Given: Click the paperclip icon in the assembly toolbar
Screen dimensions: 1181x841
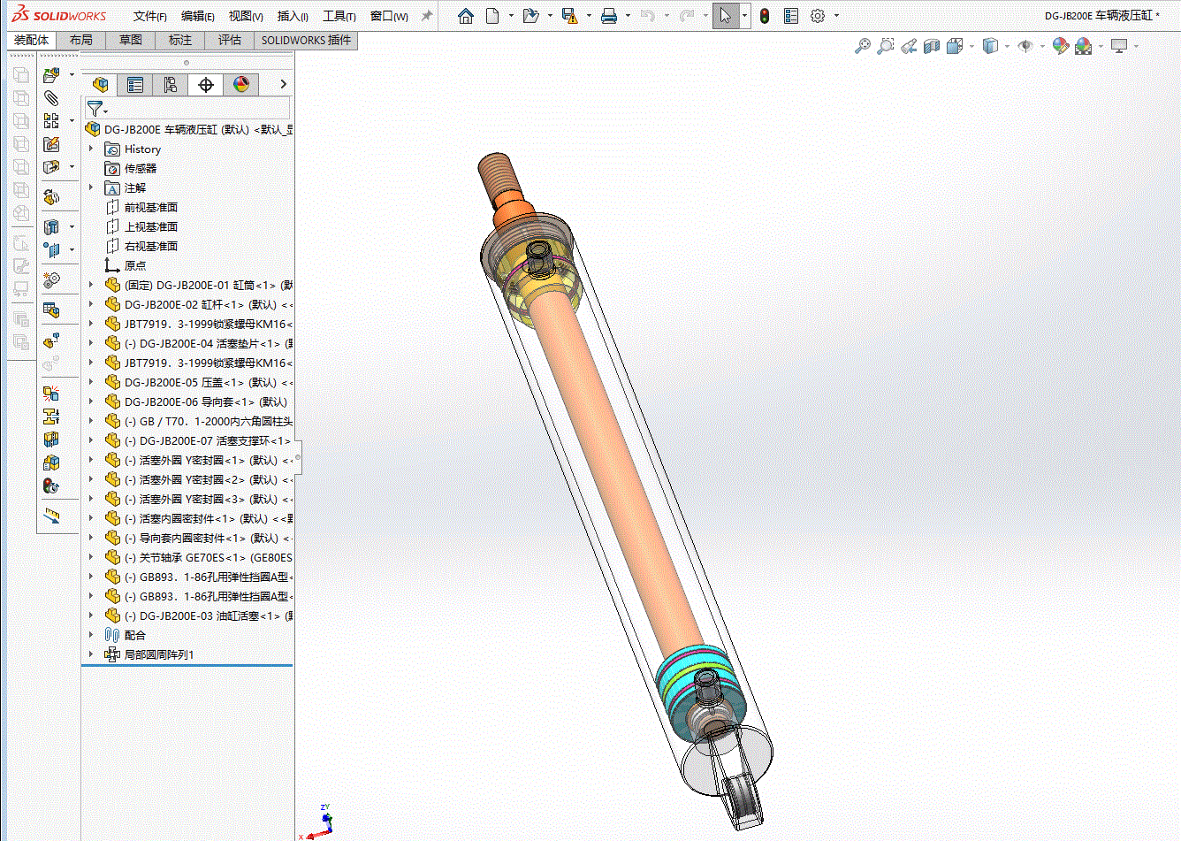Looking at the screenshot, I should [51, 97].
